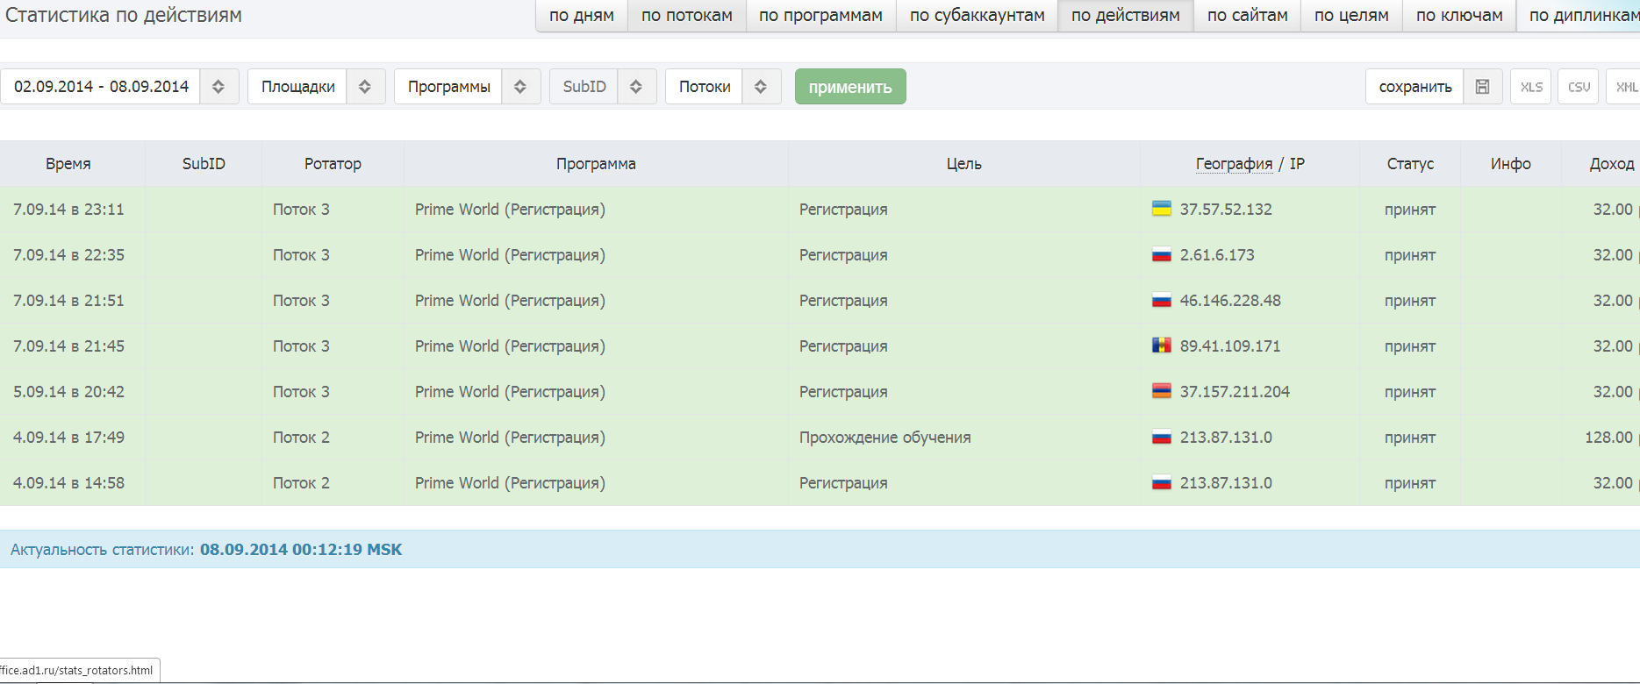Export statistics as XLS
1640x684 pixels.
[x=1531, y=87]
